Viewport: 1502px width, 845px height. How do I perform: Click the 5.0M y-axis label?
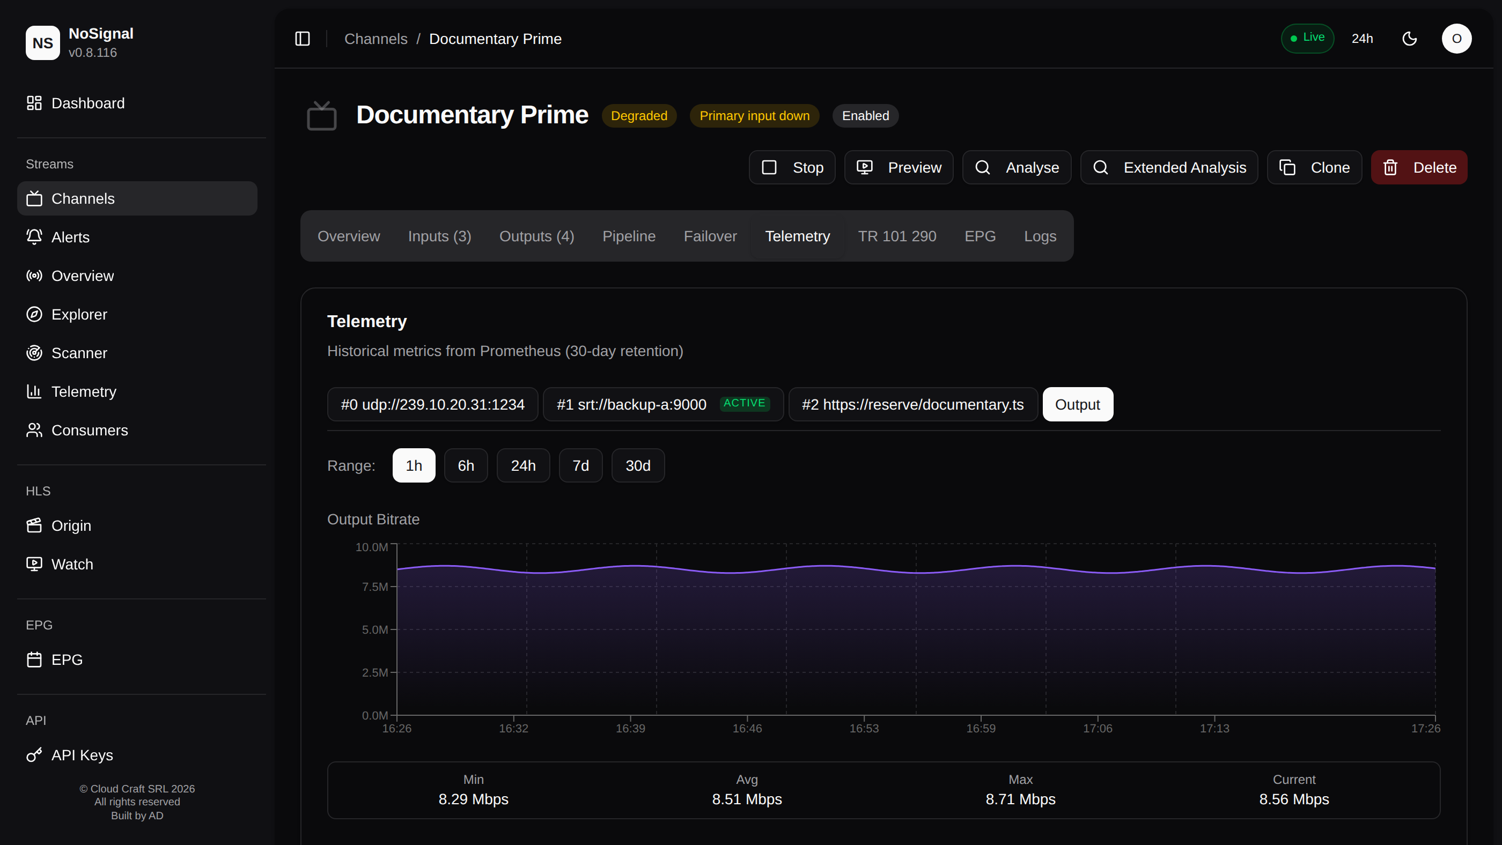375,630
